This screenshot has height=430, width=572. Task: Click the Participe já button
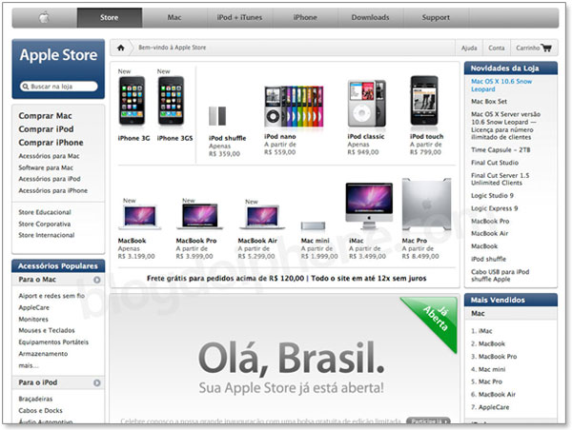(428, 420)
